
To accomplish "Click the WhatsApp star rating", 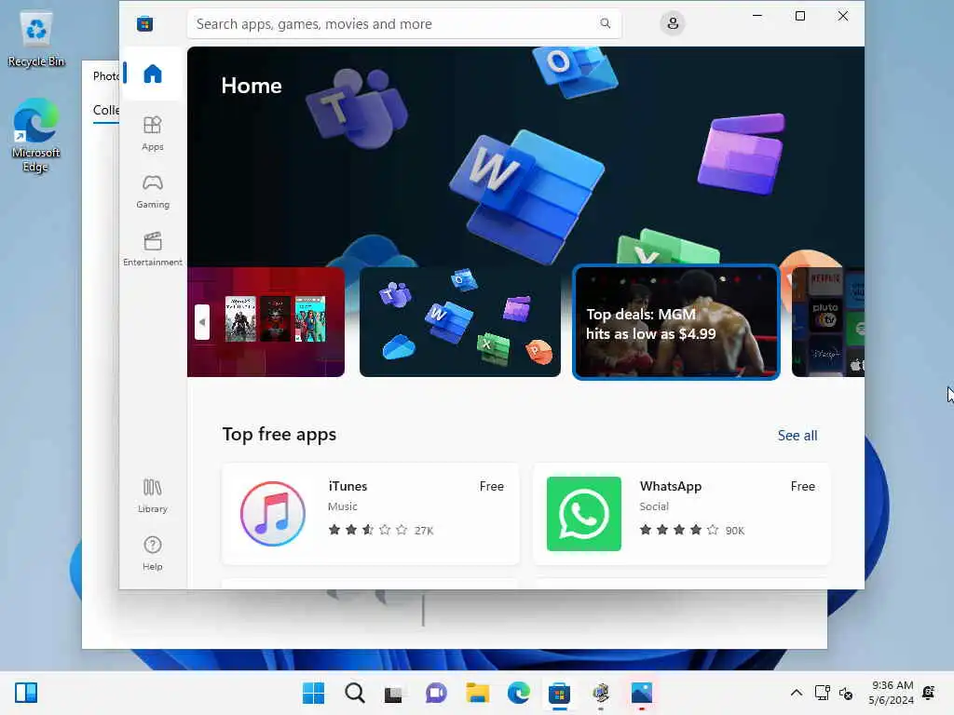I will [x=679, y=530].
